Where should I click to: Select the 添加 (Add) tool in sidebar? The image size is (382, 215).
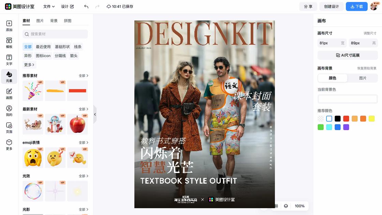point(9,26)
